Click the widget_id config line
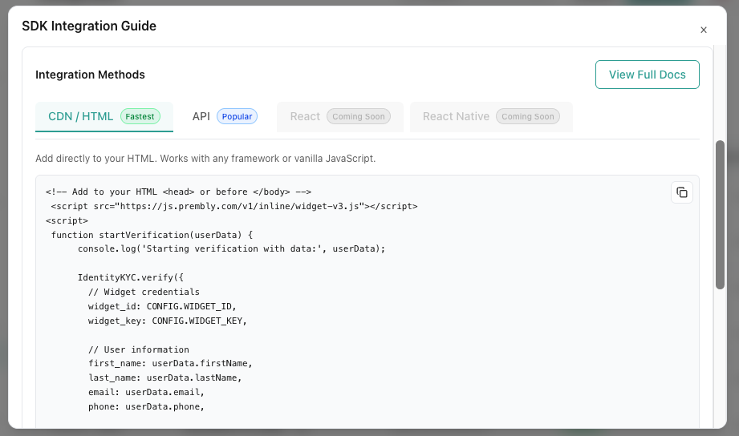The width and height of the screenshot is (739, 436). click(162, 306)
